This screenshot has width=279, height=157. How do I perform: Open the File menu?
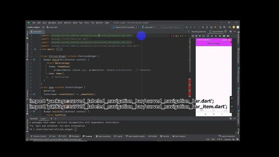tap(34, 23)
